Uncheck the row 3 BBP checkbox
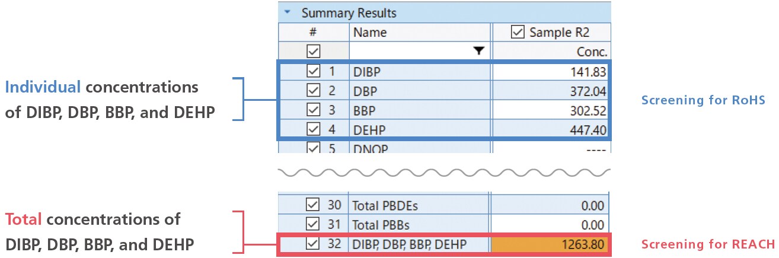The image size is (779, 258). point(313,110)
